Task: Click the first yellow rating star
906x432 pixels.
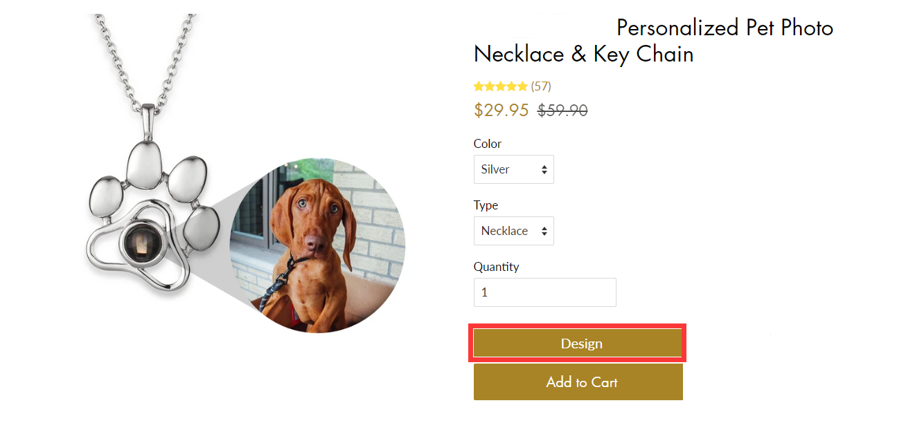Action: [479, 86]
